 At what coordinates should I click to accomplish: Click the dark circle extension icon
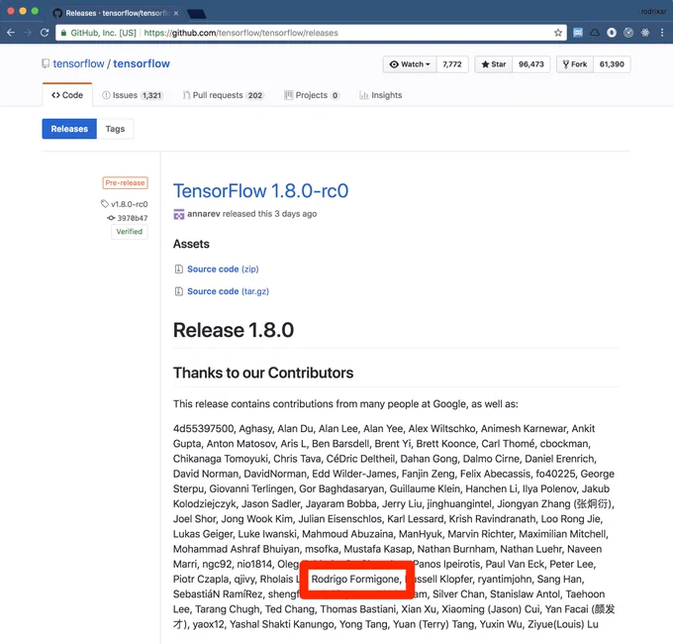pyautogui.click(x=612, y=33)
